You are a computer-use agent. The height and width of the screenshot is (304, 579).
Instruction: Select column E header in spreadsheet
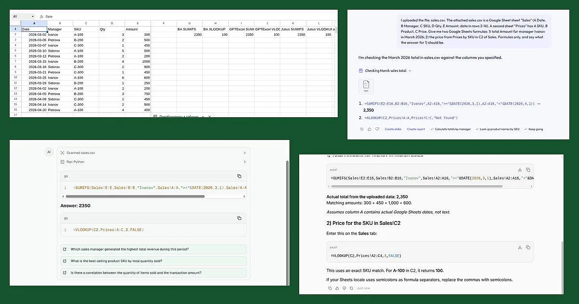(138, 23)
